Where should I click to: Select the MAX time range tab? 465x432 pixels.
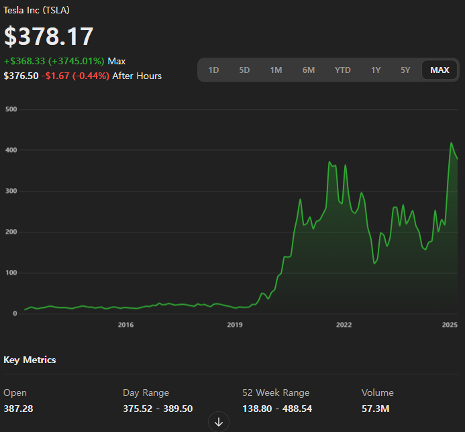coord(440,70)
